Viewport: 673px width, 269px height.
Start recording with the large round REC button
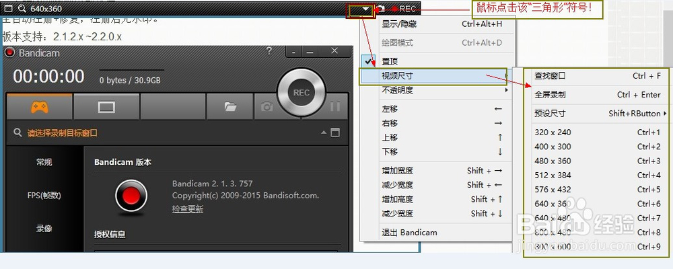(x=302, y=93)
